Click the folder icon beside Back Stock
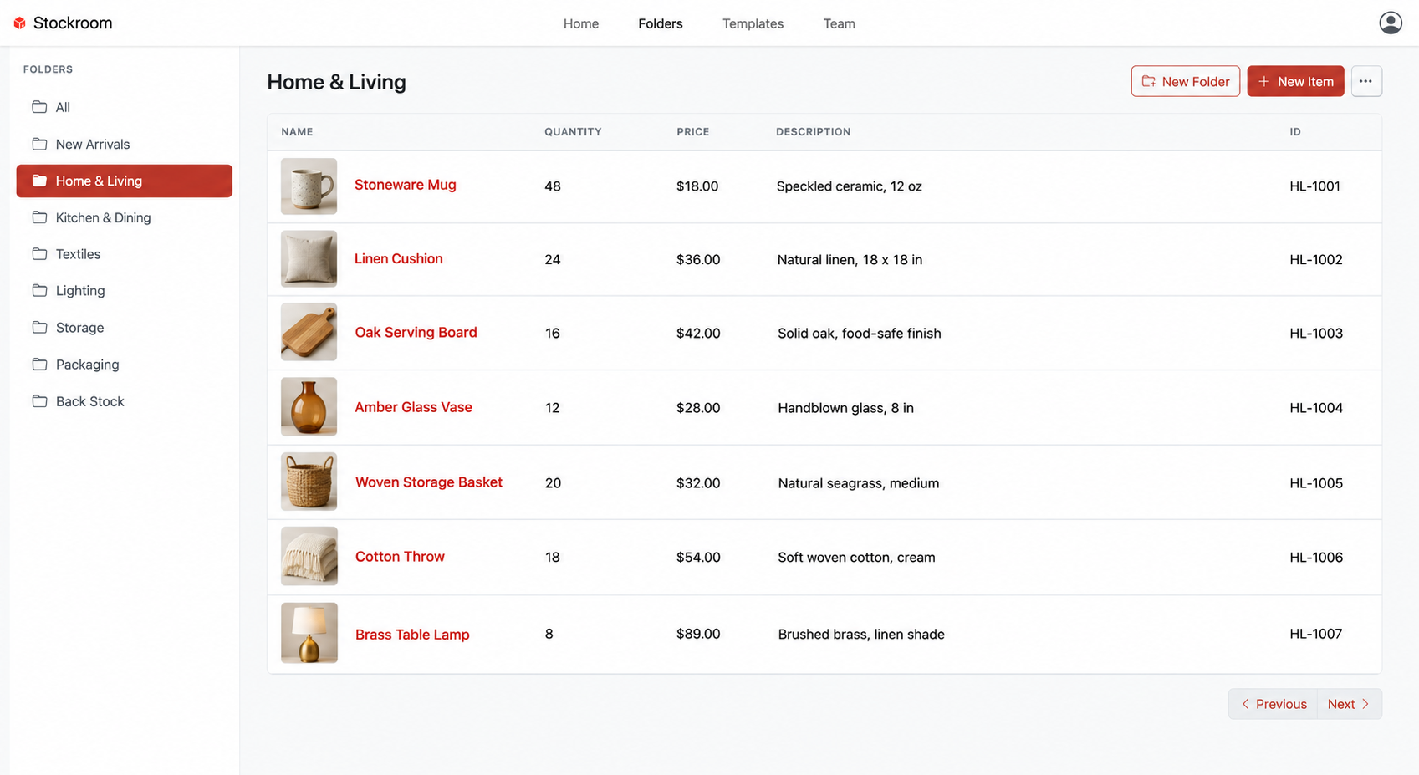Viewport: 1419px width, 775px height. 39,401
